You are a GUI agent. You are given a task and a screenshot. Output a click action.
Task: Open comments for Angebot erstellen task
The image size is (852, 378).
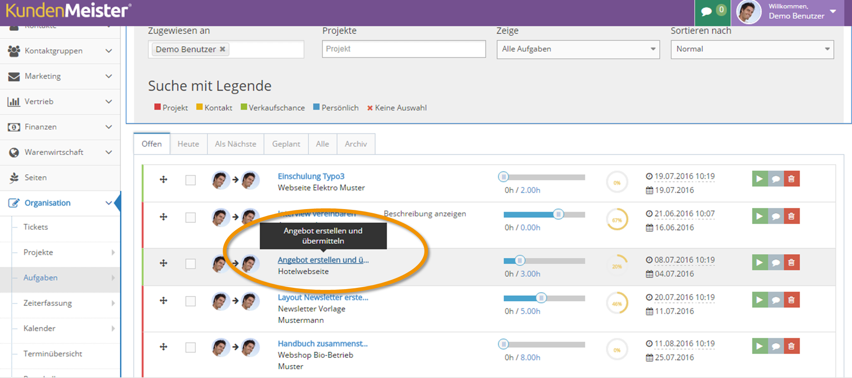[x=776, y=262]
